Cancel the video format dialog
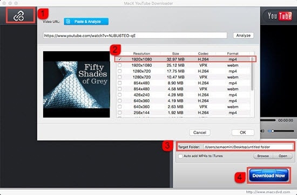The height and width of the screenshot is (195, 297). point(200,133)
